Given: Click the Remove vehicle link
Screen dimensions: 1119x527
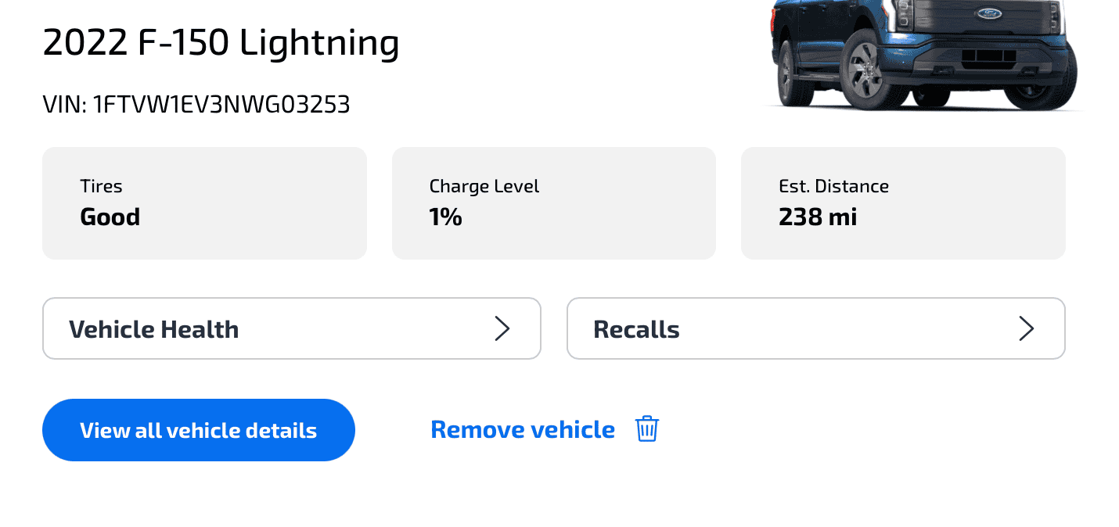Looking at the screenshot, I should (523, 429).
